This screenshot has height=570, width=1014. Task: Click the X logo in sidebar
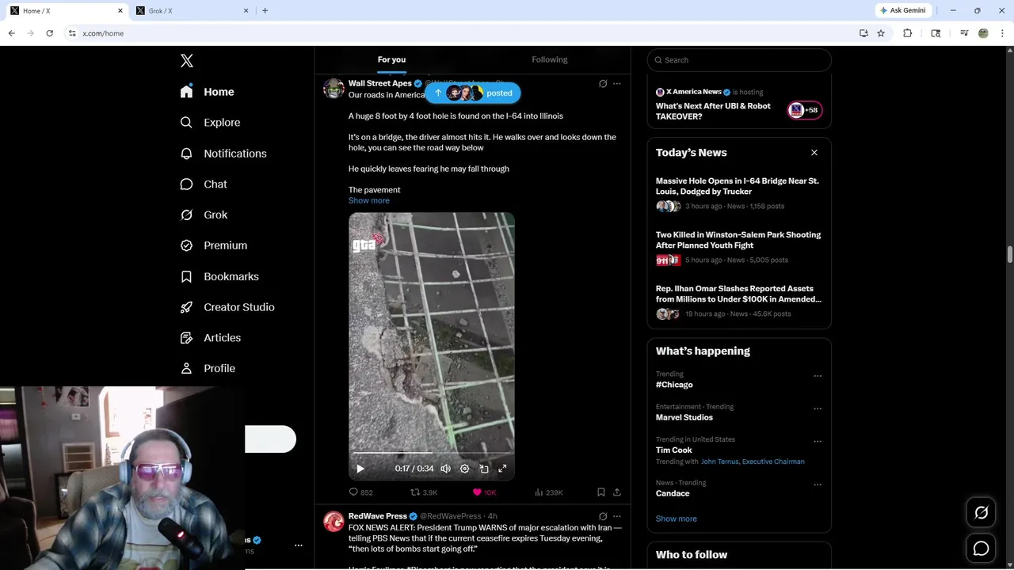[x=187, y=61]
